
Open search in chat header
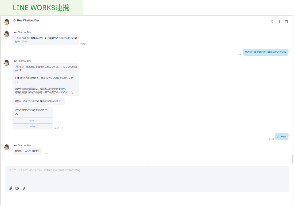(x=272, y=22)
